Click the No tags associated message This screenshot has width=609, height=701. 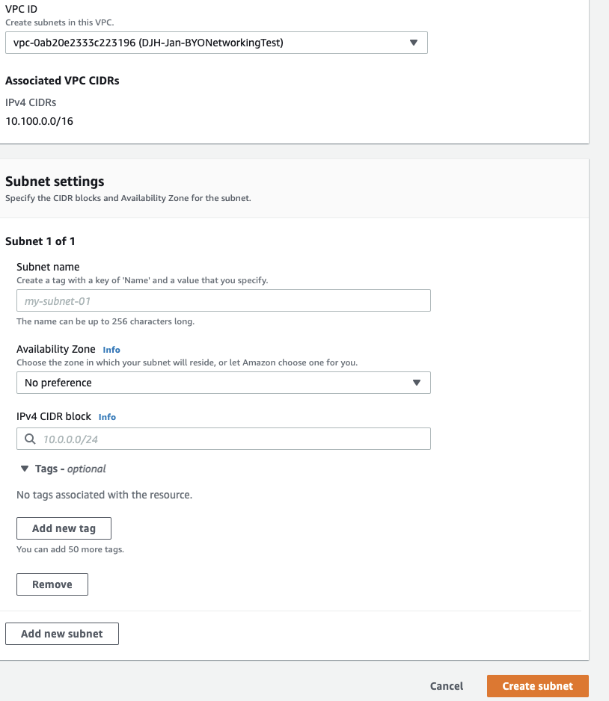(105, 495)
